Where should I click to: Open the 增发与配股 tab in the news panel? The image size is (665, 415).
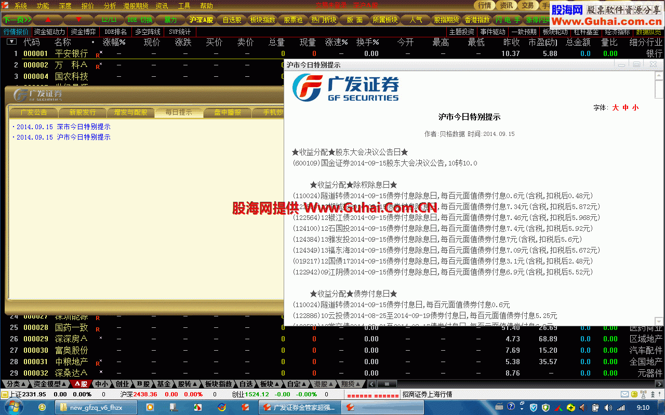(130, 112)
